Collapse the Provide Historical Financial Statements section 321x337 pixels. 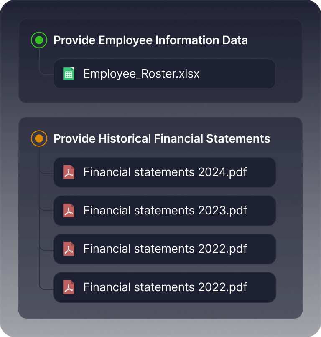pyautogui.click(x=162, y=139)
